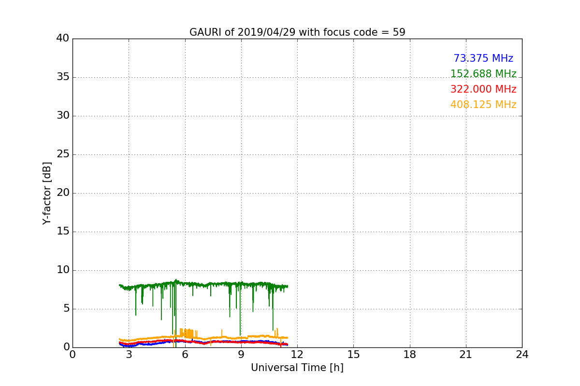The image size is (580, 386).
Task: Click the y-axis tick label 35
Action: tap(63, 77)
